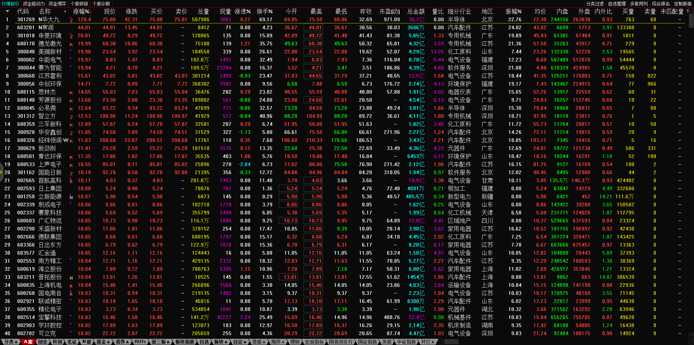This screenshot has width=694, height=345.
Task: Open the 个股诊断 tab
Action: point(101,4)
